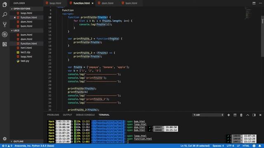Select dom.html under Open Editors
The height and width of the screenshot is (148, 264).
coord(26,22)
